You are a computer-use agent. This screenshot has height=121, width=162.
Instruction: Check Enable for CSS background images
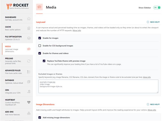(x=40, y=46)
